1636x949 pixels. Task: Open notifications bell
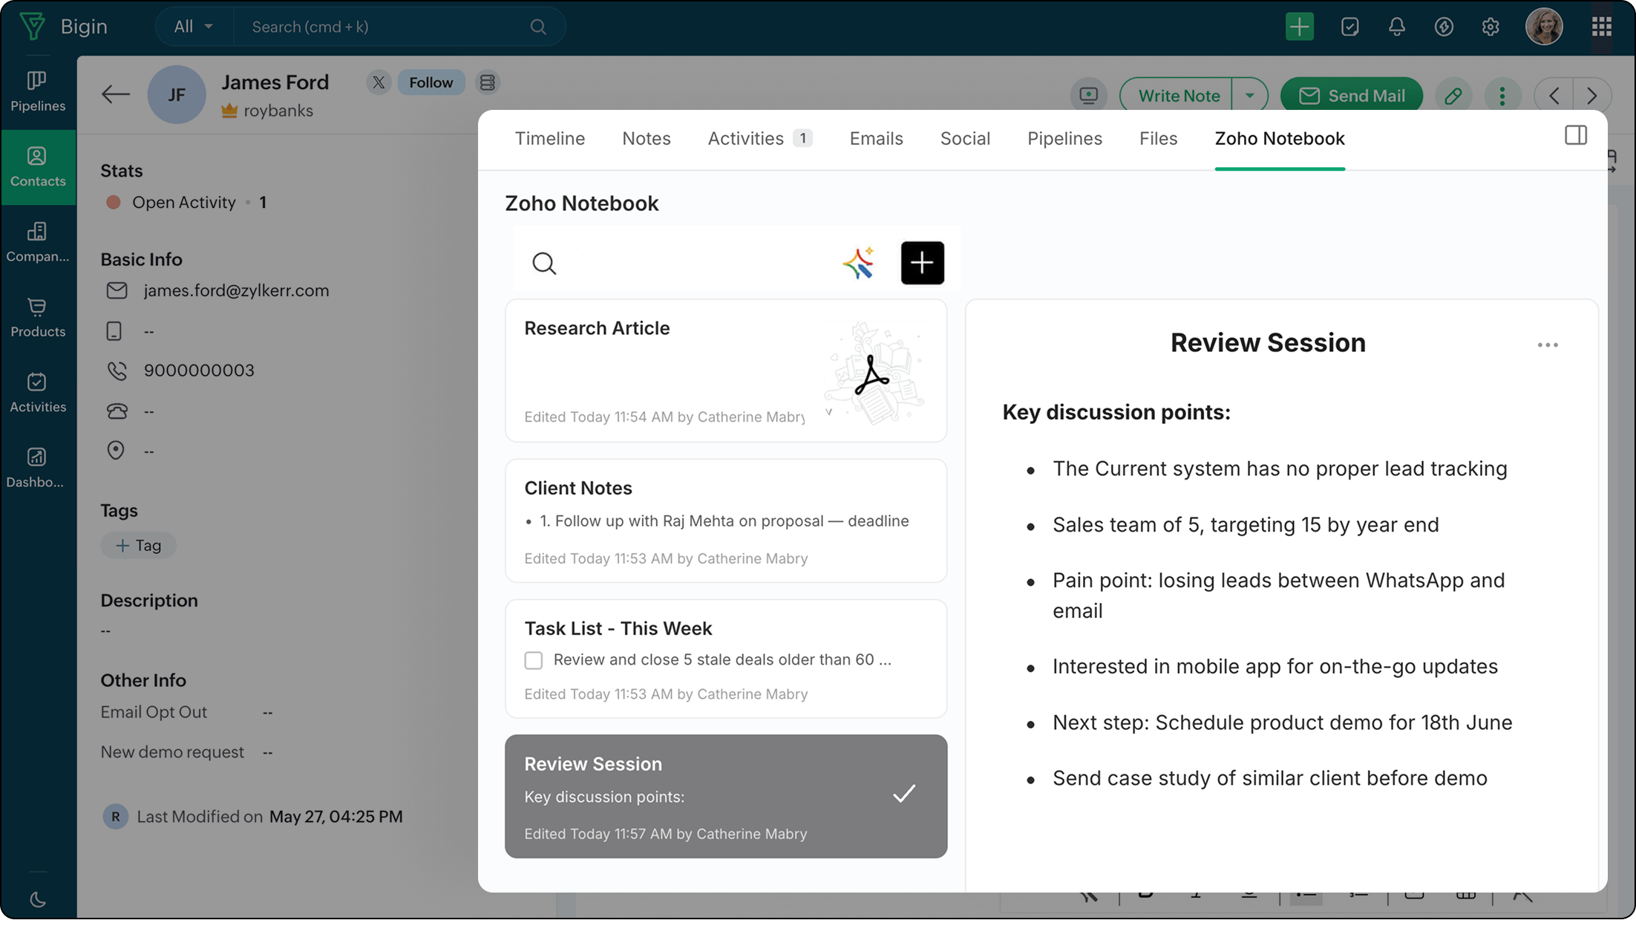1397,27
